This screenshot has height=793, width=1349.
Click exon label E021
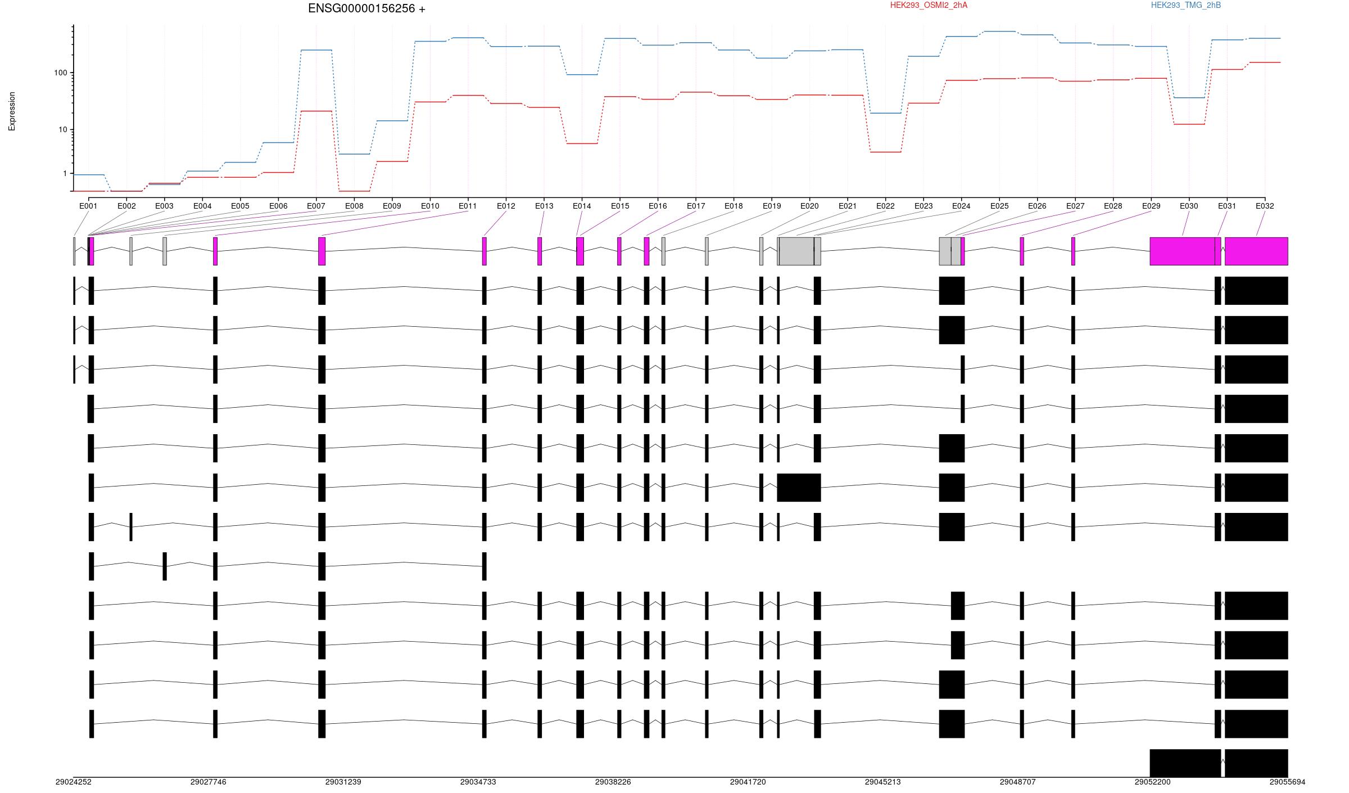(x=848, y=206)
